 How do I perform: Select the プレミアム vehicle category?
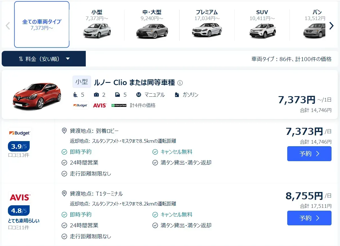(x=207, y=24)
